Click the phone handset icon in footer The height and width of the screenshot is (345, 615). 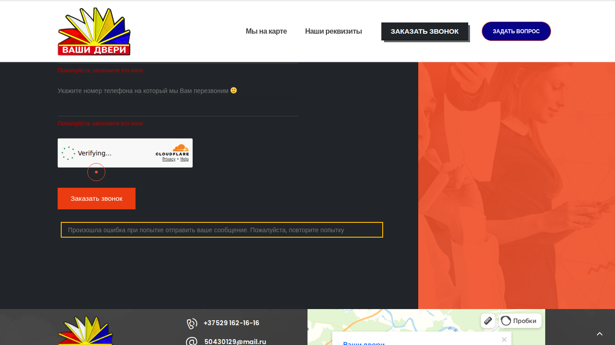click(x=192, y=323)
